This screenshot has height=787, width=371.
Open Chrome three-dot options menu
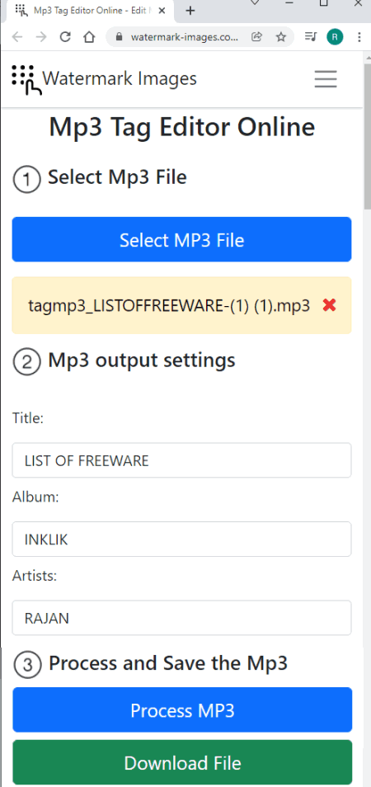click(x=359, y=37)
